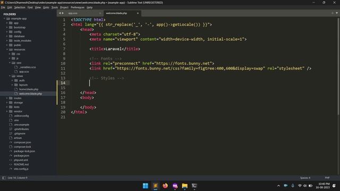Expand the routes folder
340x191 pixels.
click(7, 98)
